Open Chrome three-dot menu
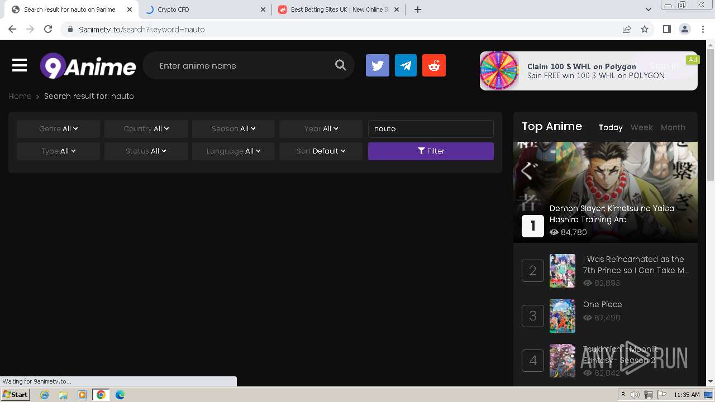The image size is (715, 402). (x=703, y=29)
